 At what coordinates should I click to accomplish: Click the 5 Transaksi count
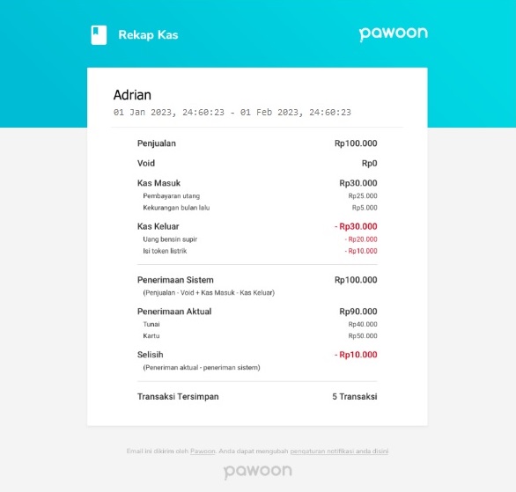(x=355, y=397)
